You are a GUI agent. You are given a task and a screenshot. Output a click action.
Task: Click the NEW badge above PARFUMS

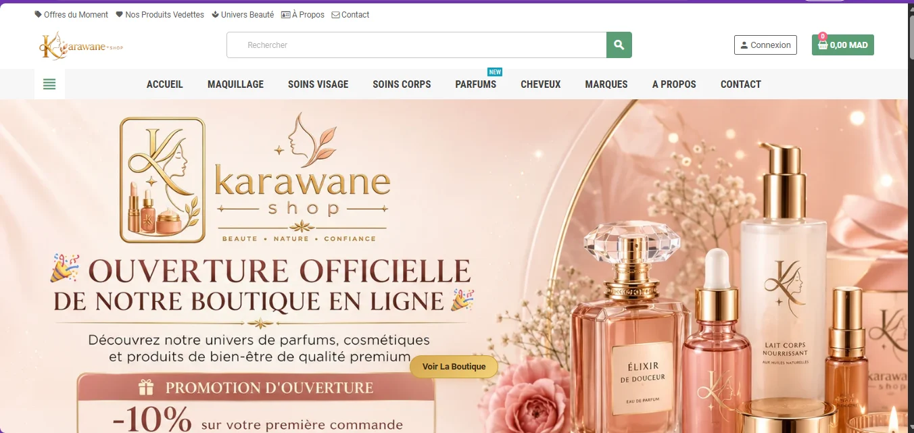pyautogui.click(x=496, y=72)
